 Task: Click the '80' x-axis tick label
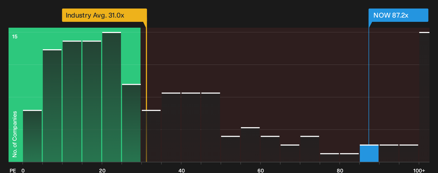tap(340, 171)
